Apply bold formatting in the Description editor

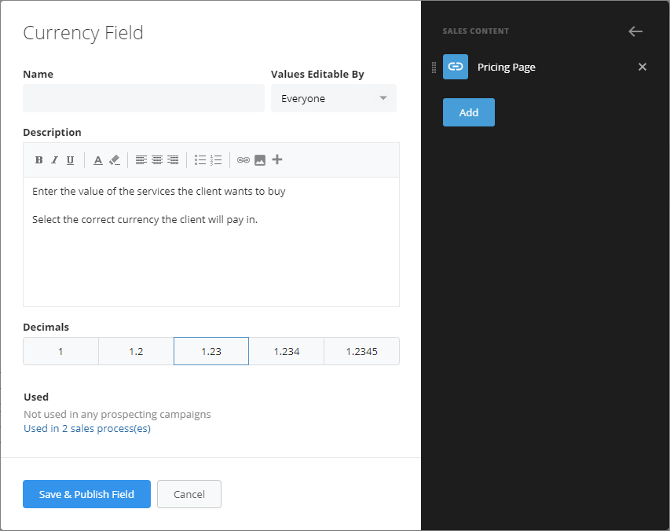pyautogui.click(x=38, y=159)
